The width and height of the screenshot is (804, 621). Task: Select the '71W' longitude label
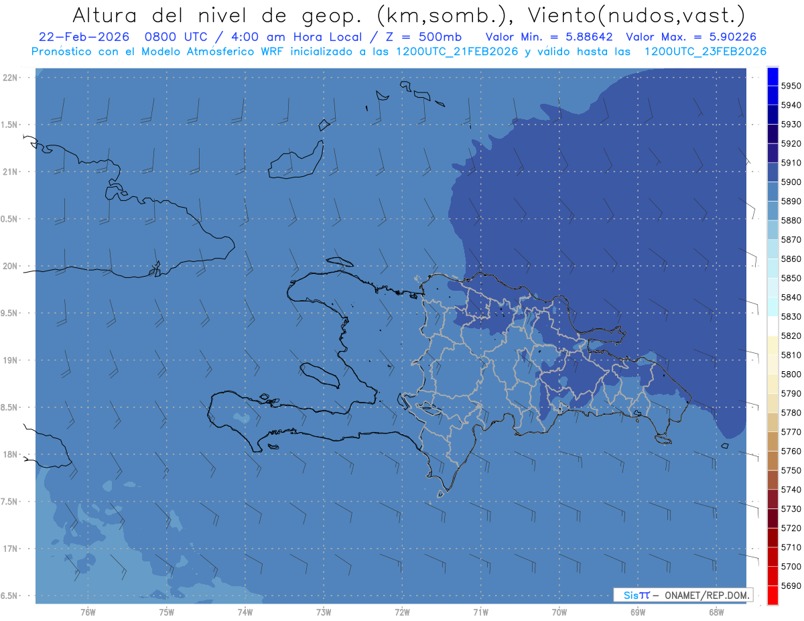pyautogui.click(x=480, y=612)
